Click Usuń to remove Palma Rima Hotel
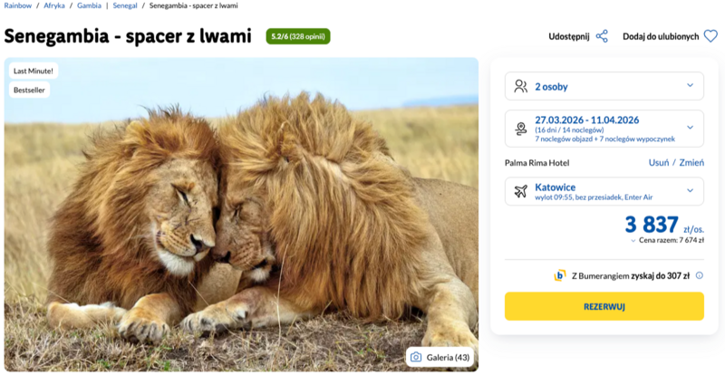 659,162
